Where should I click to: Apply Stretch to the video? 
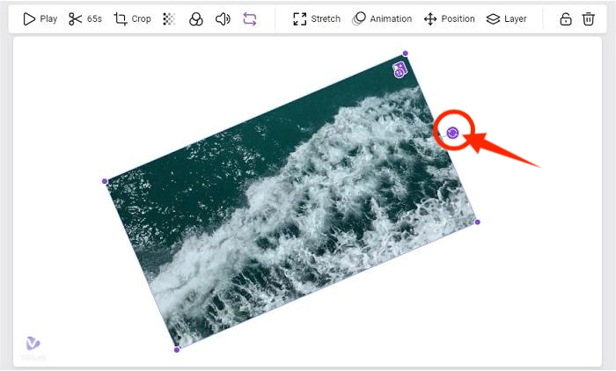point(316,18)
